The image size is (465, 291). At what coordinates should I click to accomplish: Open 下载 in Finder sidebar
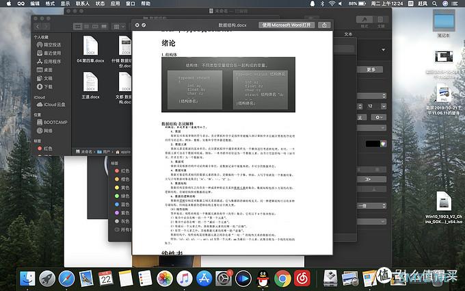click(x=44, y=86)
